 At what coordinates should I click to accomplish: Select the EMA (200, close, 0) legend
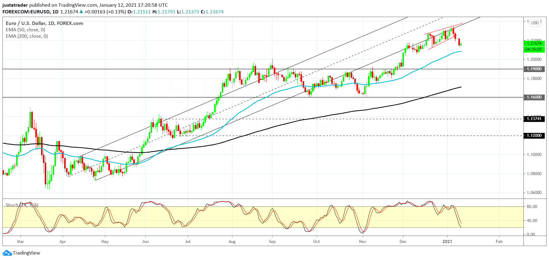(27, 36)
